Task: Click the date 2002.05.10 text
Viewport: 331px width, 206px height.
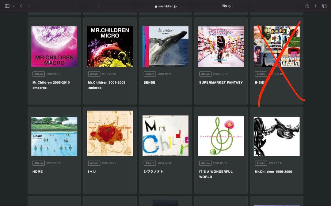Action: [x=220, y=163]
